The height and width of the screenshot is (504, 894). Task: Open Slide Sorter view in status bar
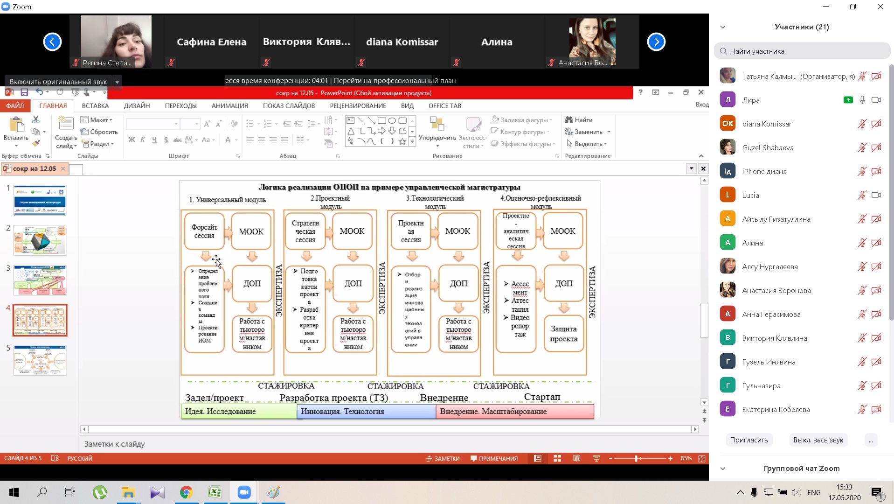pos(557,459)
